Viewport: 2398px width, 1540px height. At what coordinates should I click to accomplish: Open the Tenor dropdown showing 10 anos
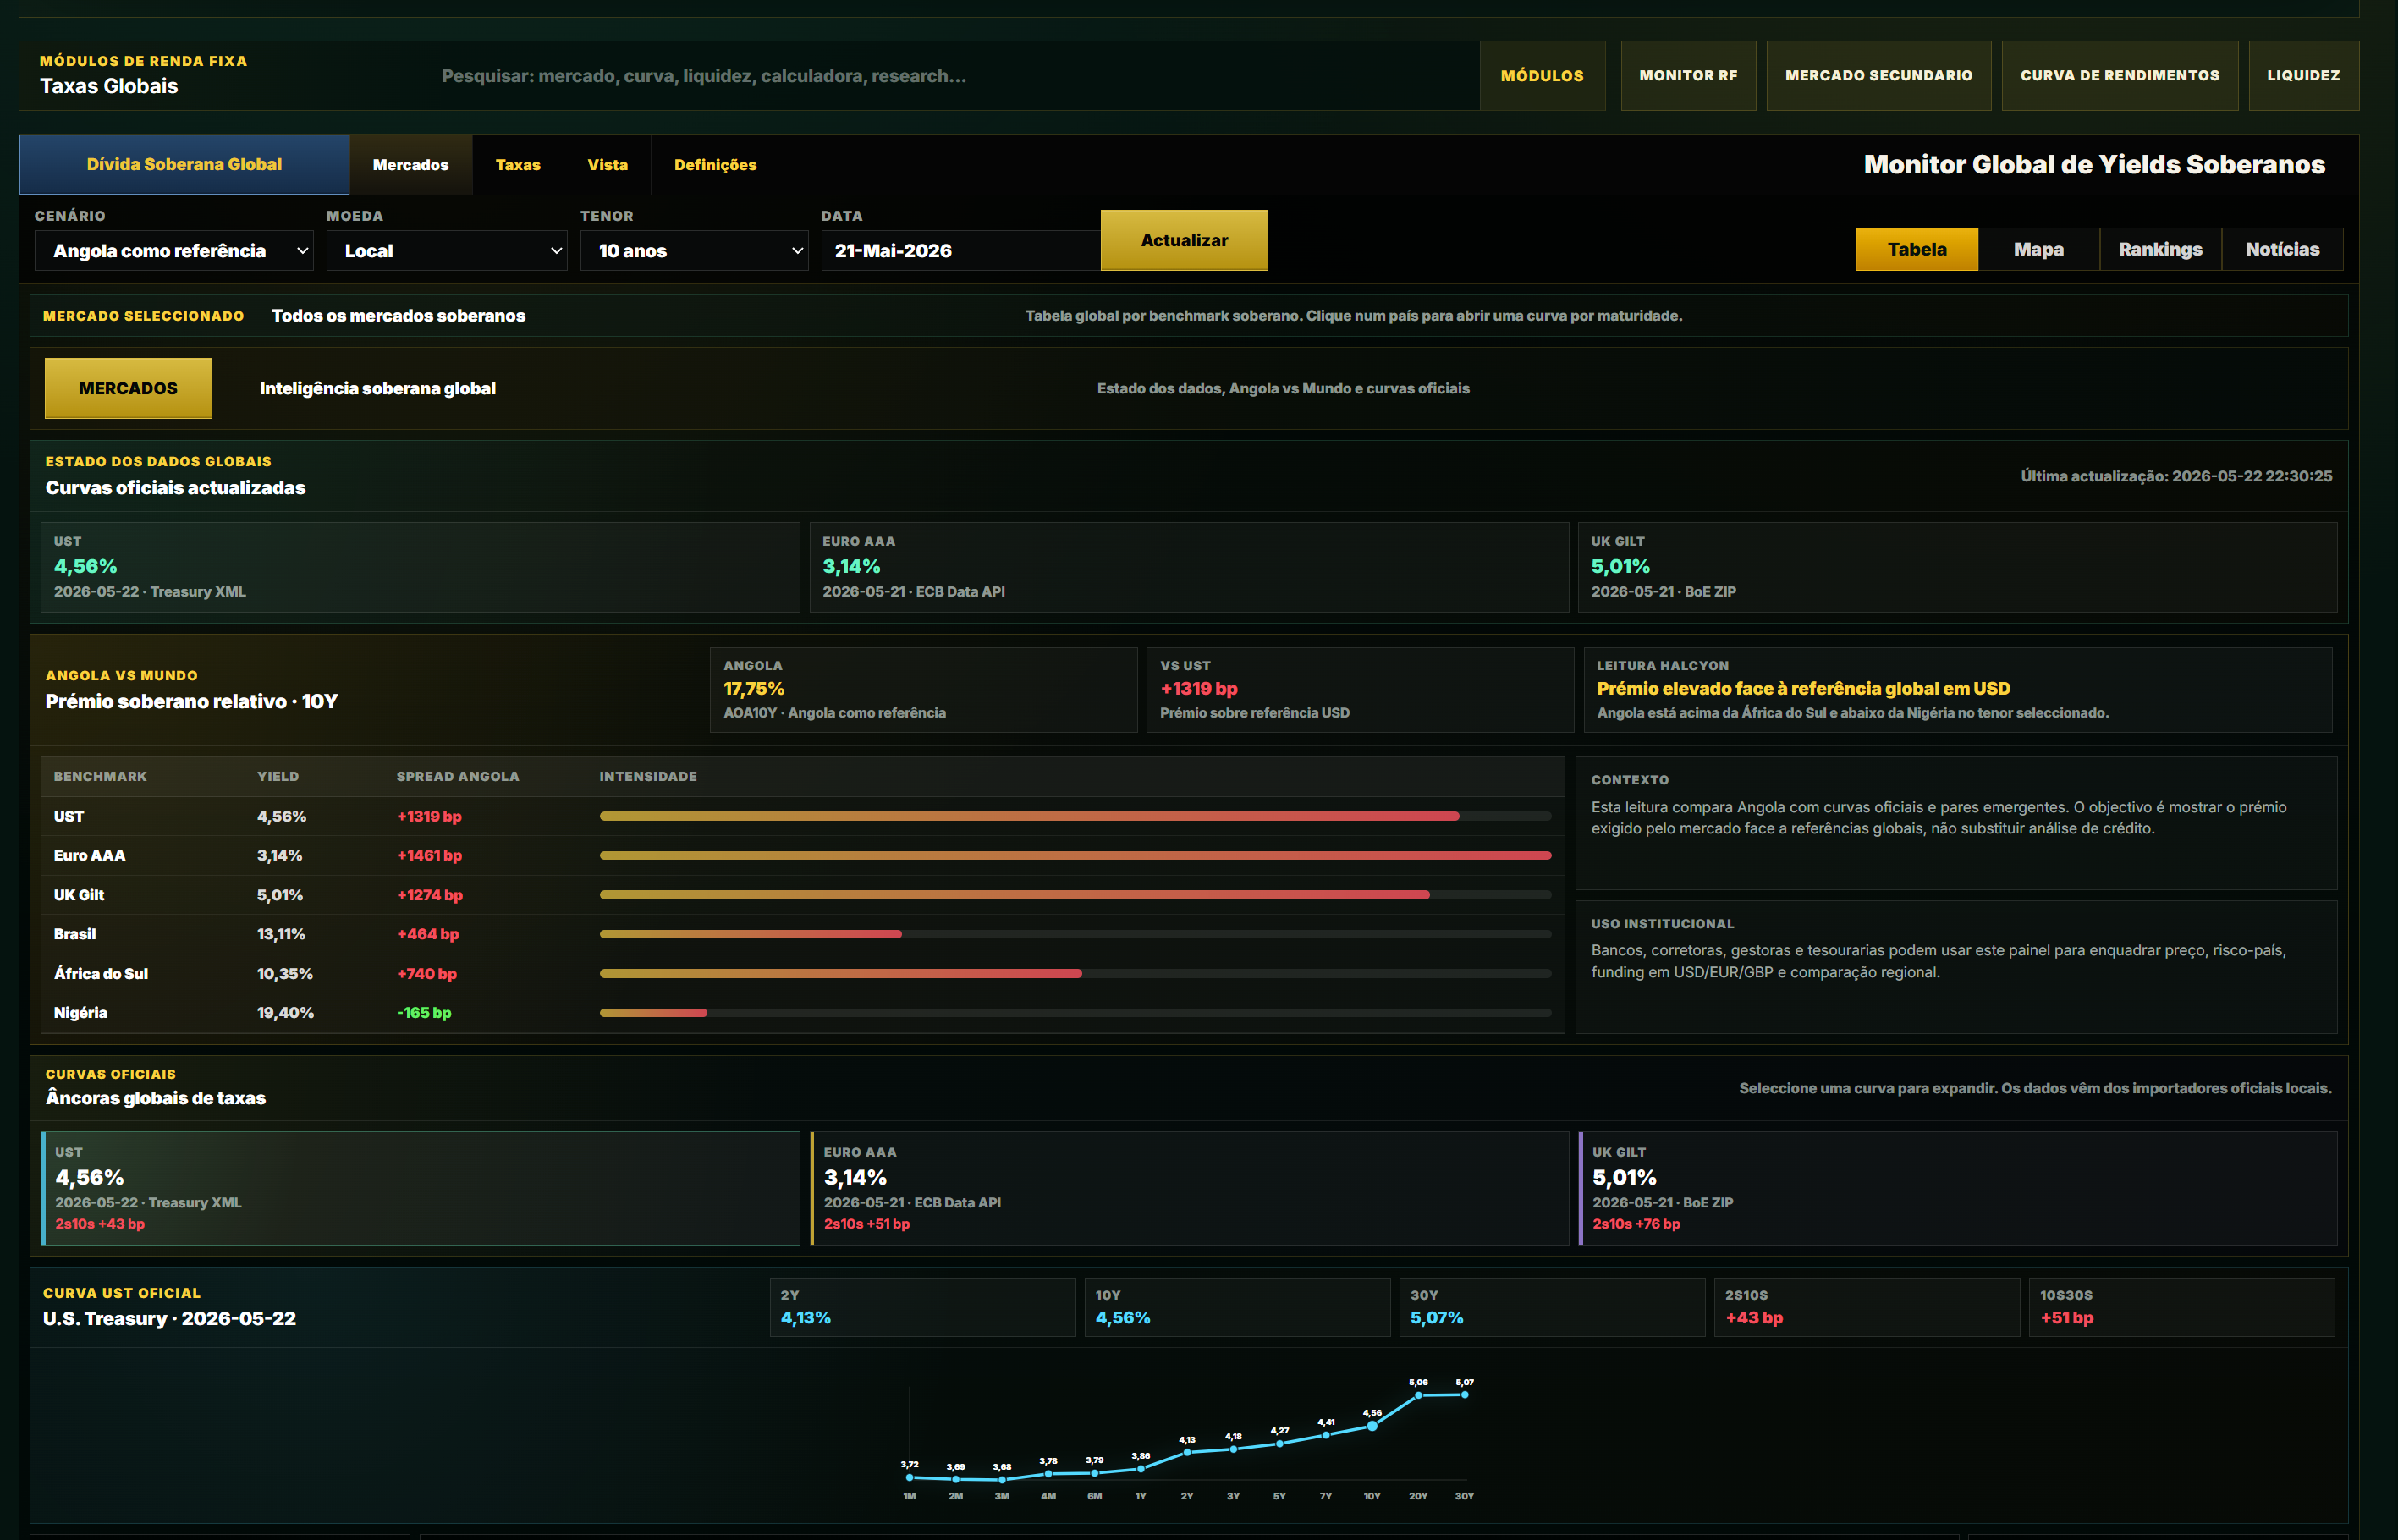point(694,250)
